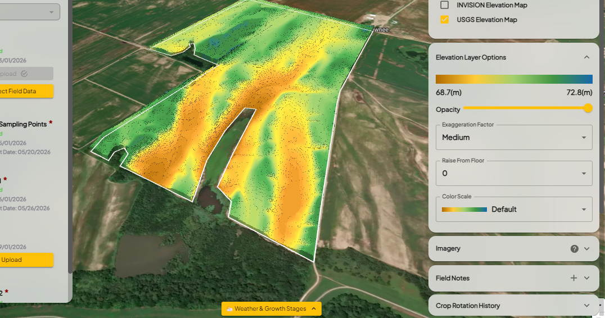Click the 9/01/2026 date text

[x=13, y=247]
